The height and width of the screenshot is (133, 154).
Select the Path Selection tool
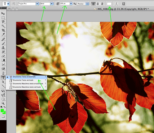pos(3,82)
